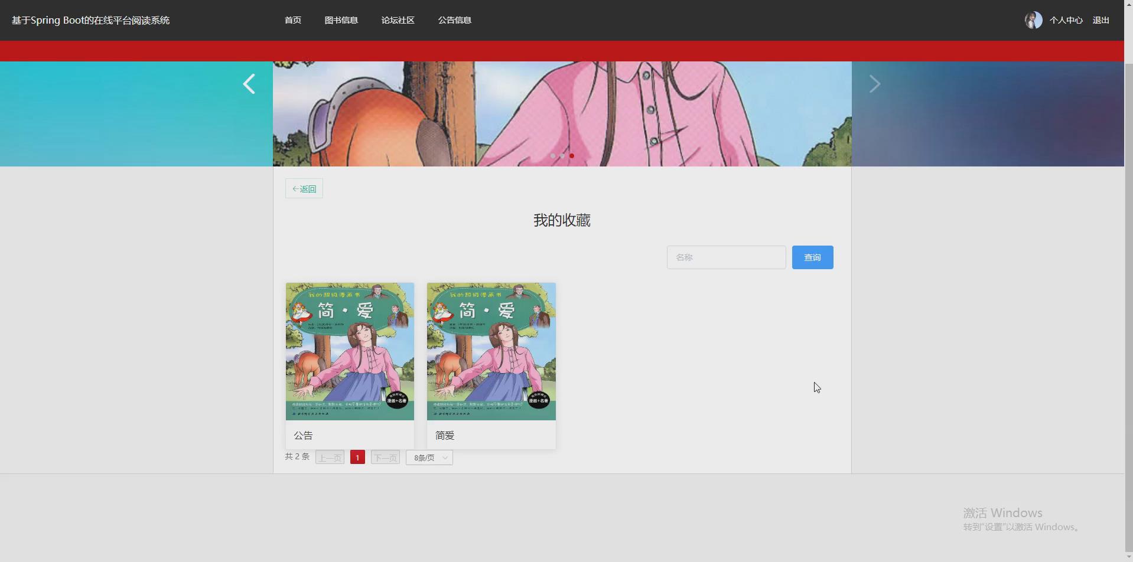1133x562 pixels.
Task: Click the 下一页 pagination button
Action: [x=385, y=458]
